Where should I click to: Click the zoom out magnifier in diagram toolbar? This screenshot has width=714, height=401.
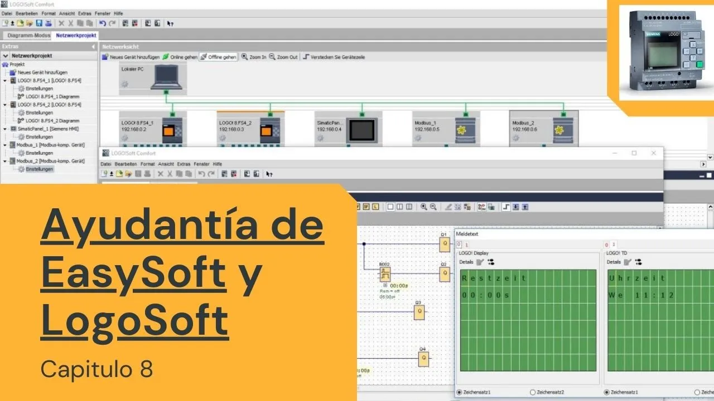pyautogui.click(x=433, y=207)
